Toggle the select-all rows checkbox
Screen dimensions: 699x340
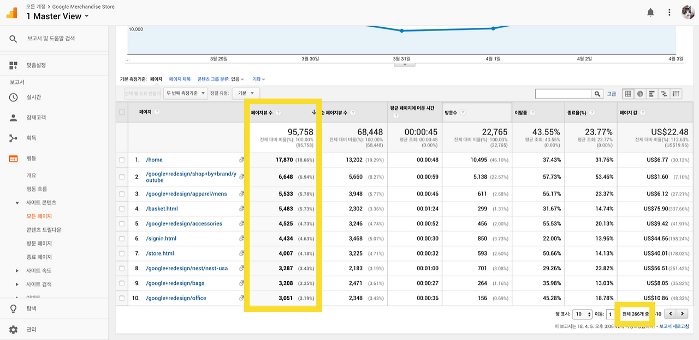click(x=122, y=112)
